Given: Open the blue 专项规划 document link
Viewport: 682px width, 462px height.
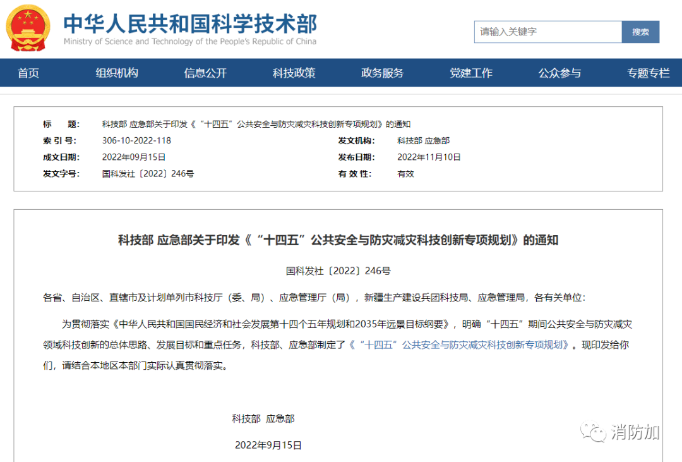Looking at the screenshot, I should 460,345.
